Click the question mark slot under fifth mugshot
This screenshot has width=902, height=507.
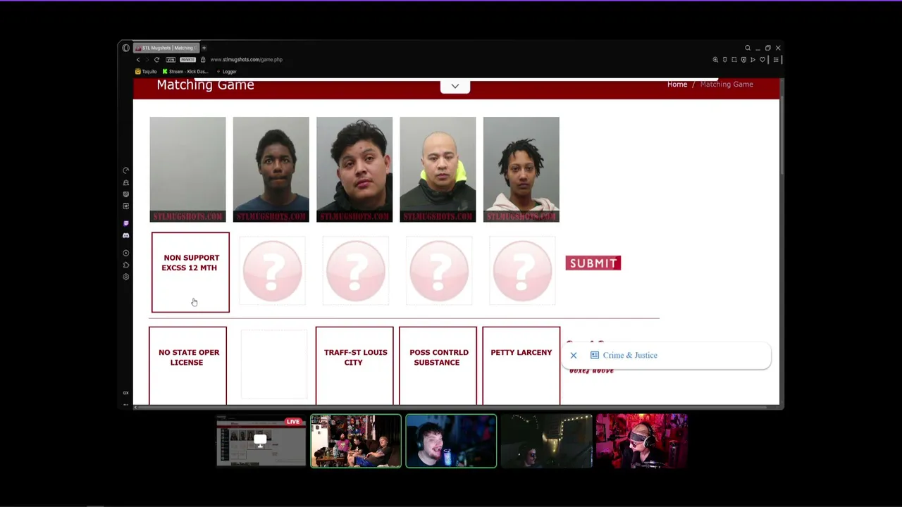[x=522, y=271]
